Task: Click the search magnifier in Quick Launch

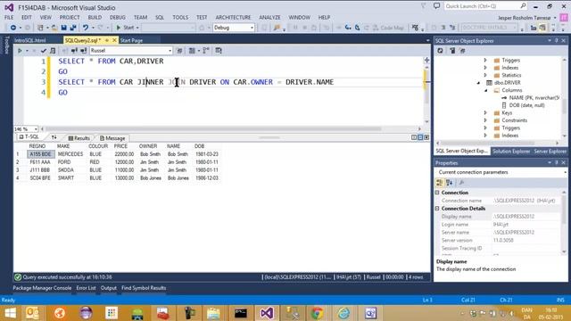Action: [x=523, y=6]
